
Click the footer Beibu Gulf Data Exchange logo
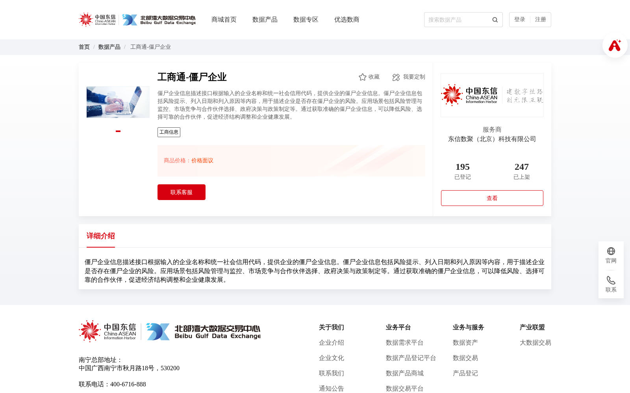pyautogui.click(x=203, y=332)
